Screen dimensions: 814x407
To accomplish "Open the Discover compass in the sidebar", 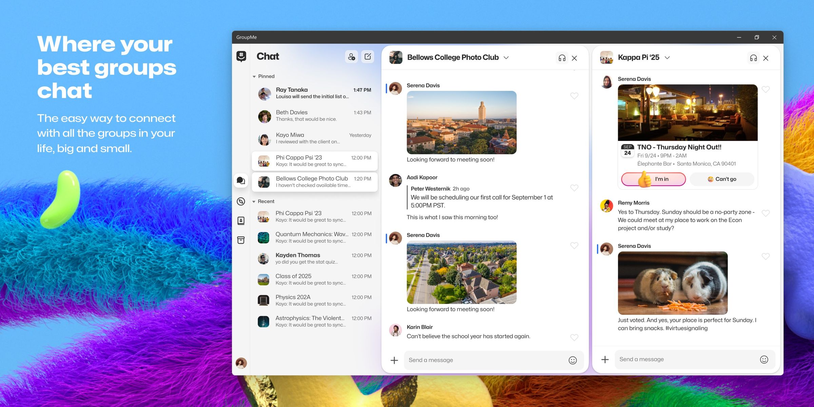I will (241, 201).
